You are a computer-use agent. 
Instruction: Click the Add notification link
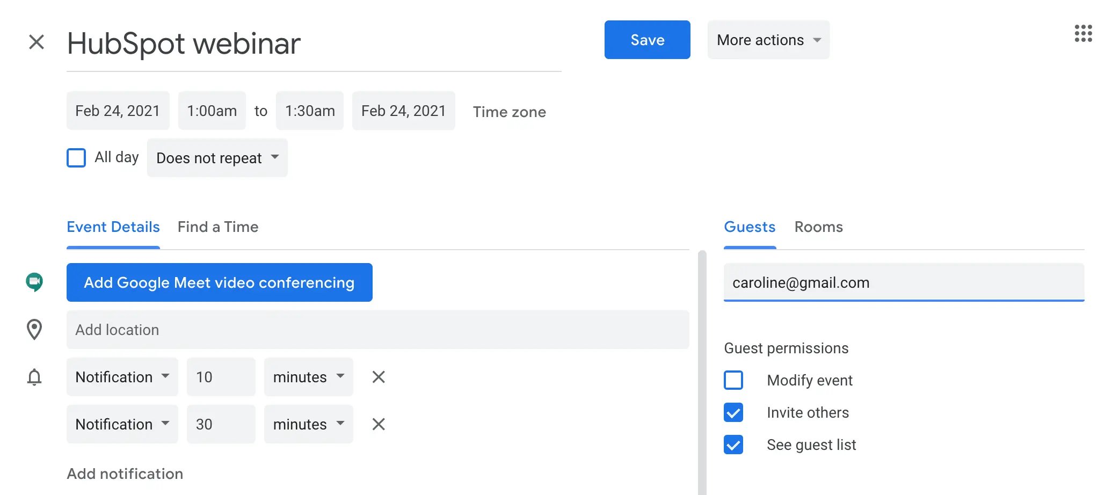coord(125,474)
